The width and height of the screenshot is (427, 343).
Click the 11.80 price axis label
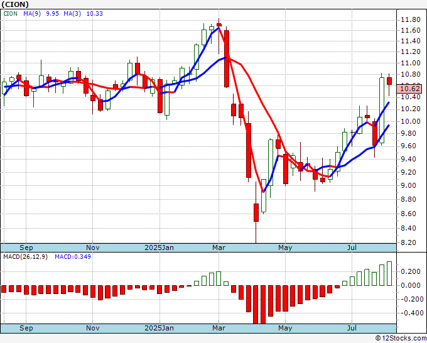(x=411, y=20)
